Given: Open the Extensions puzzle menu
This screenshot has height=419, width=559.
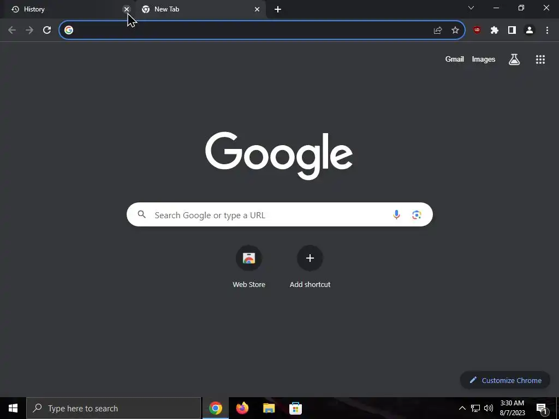Looking at the screenshot, I should point(494,30).
